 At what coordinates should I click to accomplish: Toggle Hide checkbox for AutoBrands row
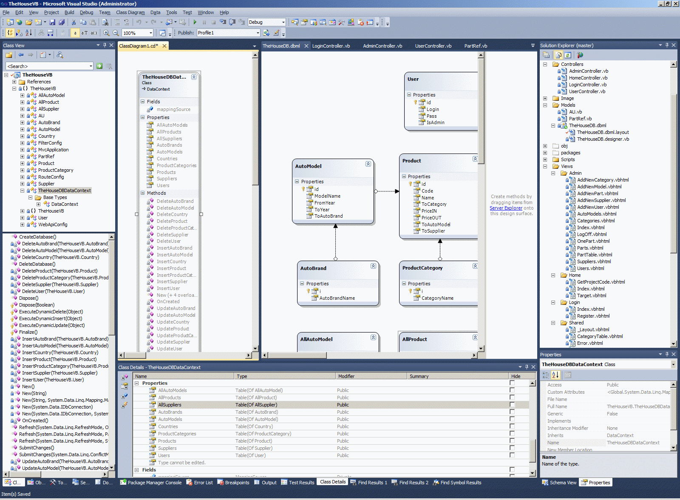pos(512,412)
